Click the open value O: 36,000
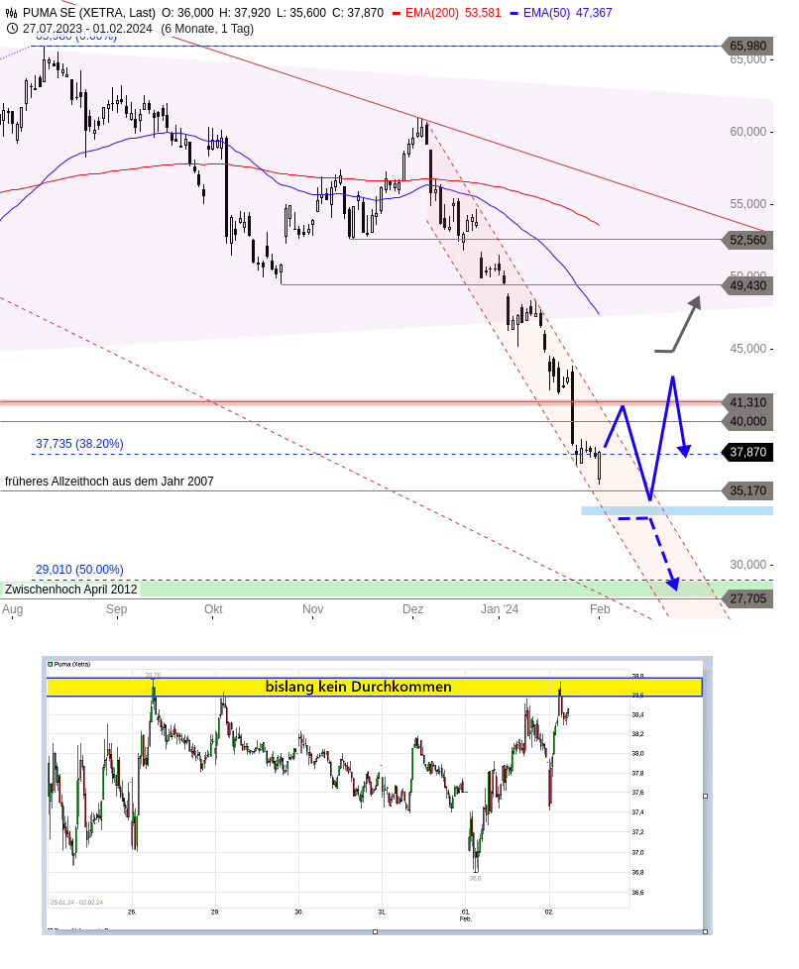Viewport: 799px width, 969px height. [x=187, y=12]
